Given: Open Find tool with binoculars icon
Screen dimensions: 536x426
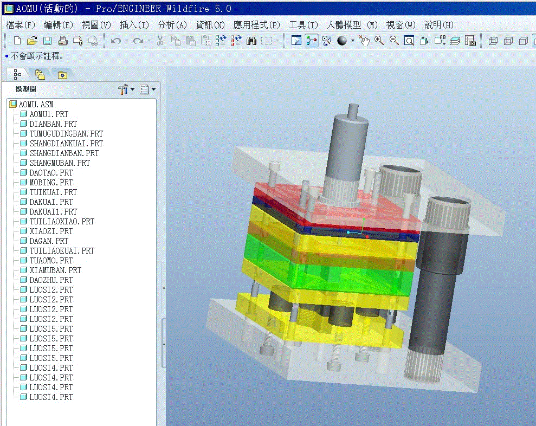Looking at the screenshot, I should (x=251, y=41).
